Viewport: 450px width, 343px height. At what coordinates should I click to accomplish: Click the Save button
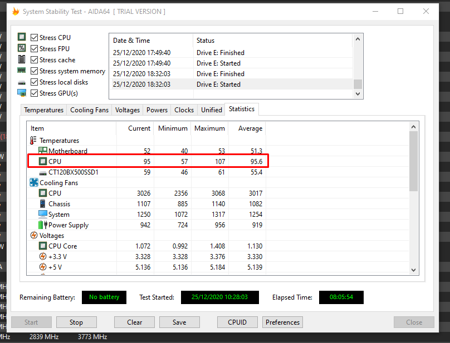179,322
